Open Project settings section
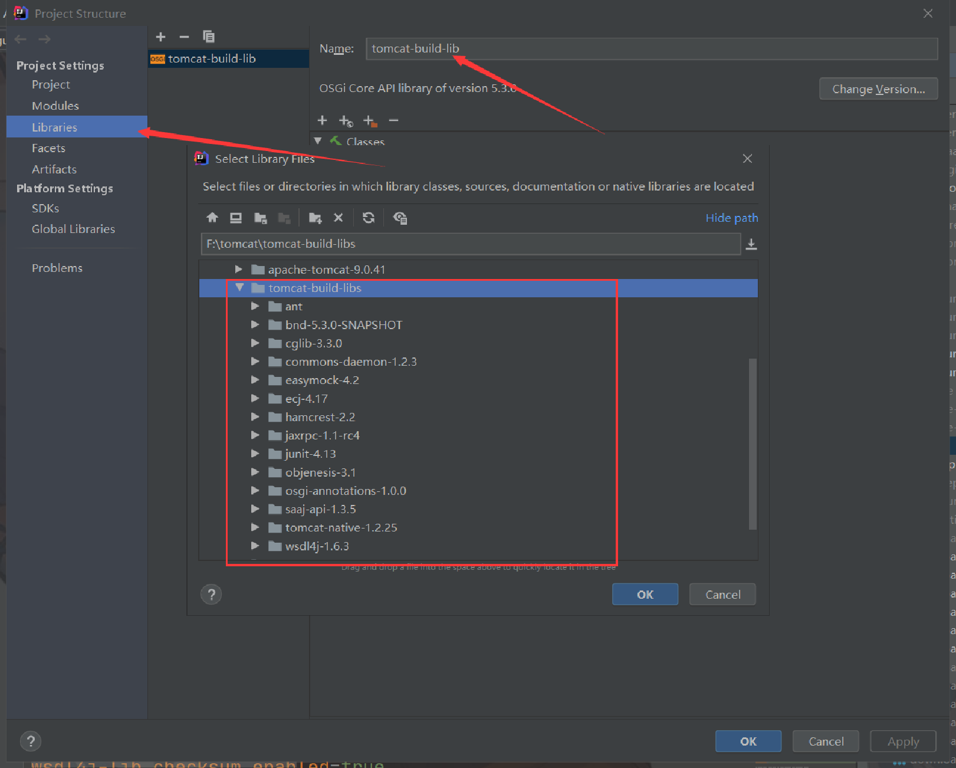The image size is (956, 768). point(51,84)
